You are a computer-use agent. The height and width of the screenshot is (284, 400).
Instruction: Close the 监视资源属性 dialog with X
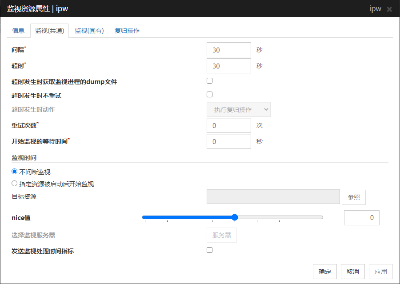[389, 9]
